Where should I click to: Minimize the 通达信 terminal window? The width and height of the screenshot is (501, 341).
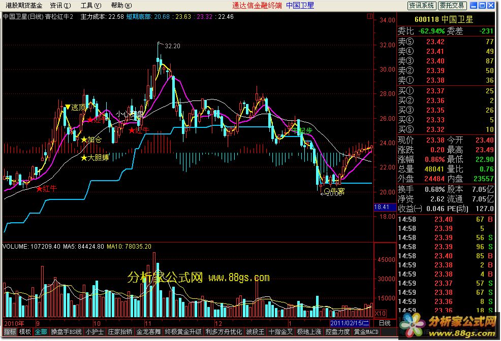point(474,6)
